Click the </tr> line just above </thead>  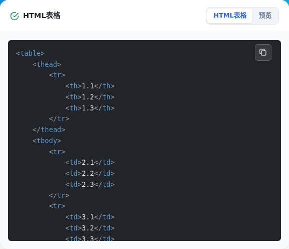click(x=59, y=118)
